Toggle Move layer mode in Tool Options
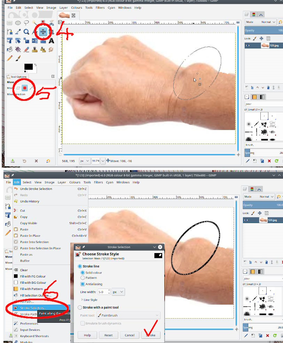Viewport: 283px width, 343px height. pyautogui.click(x=18, y=88)
